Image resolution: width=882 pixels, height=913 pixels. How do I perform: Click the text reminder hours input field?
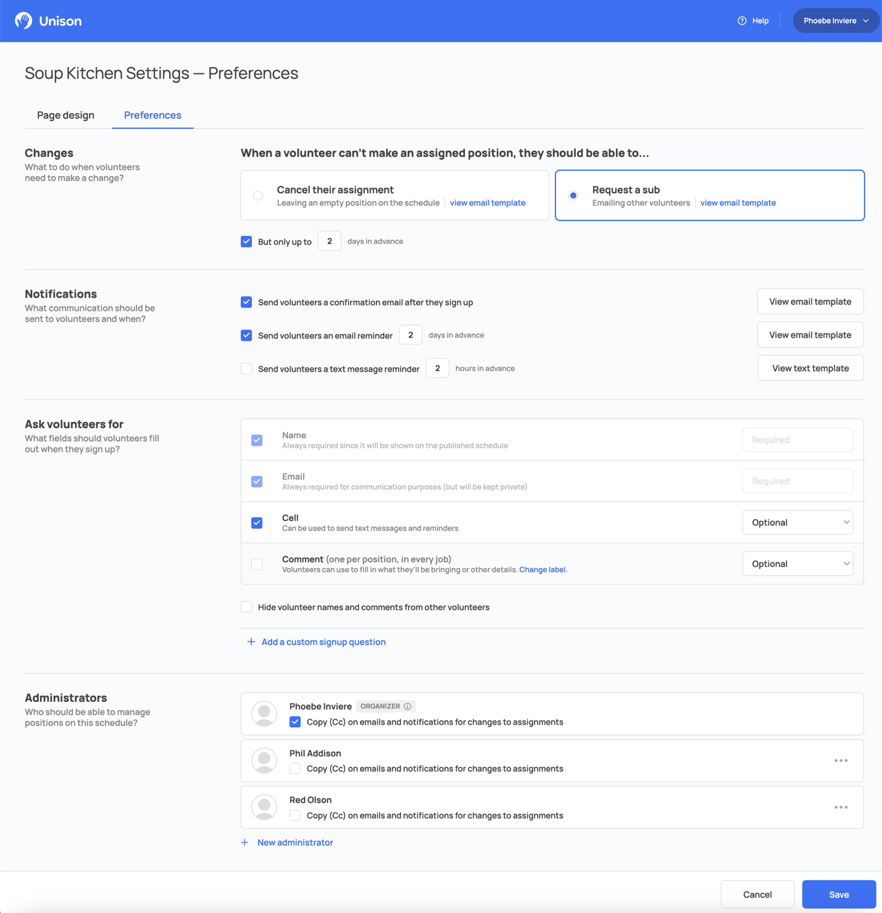[x=438, y=368]
